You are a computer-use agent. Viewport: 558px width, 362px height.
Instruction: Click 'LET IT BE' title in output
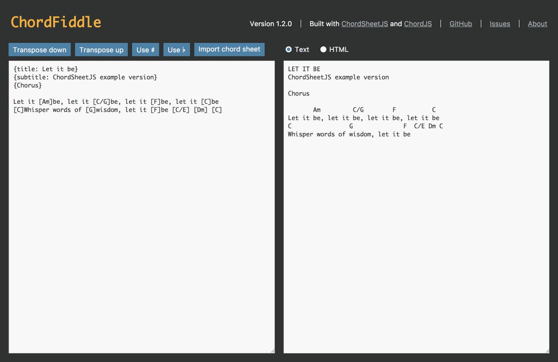pos(304,69)
